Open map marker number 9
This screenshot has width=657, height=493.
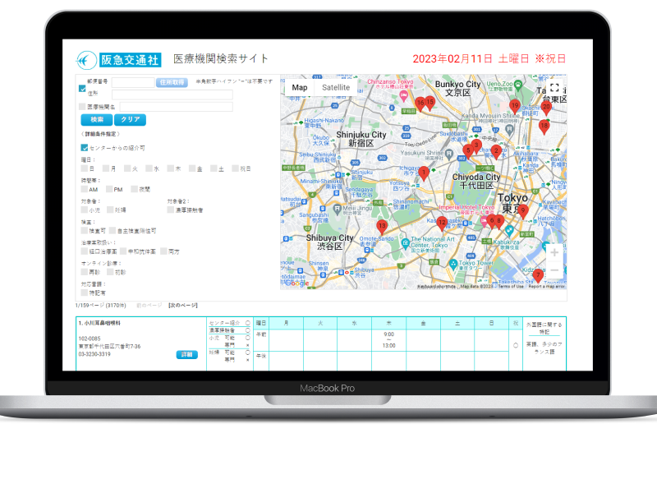[x=522, y=211]
